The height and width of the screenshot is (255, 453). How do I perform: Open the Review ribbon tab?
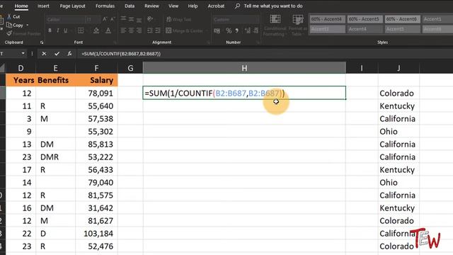coord(151,6)
